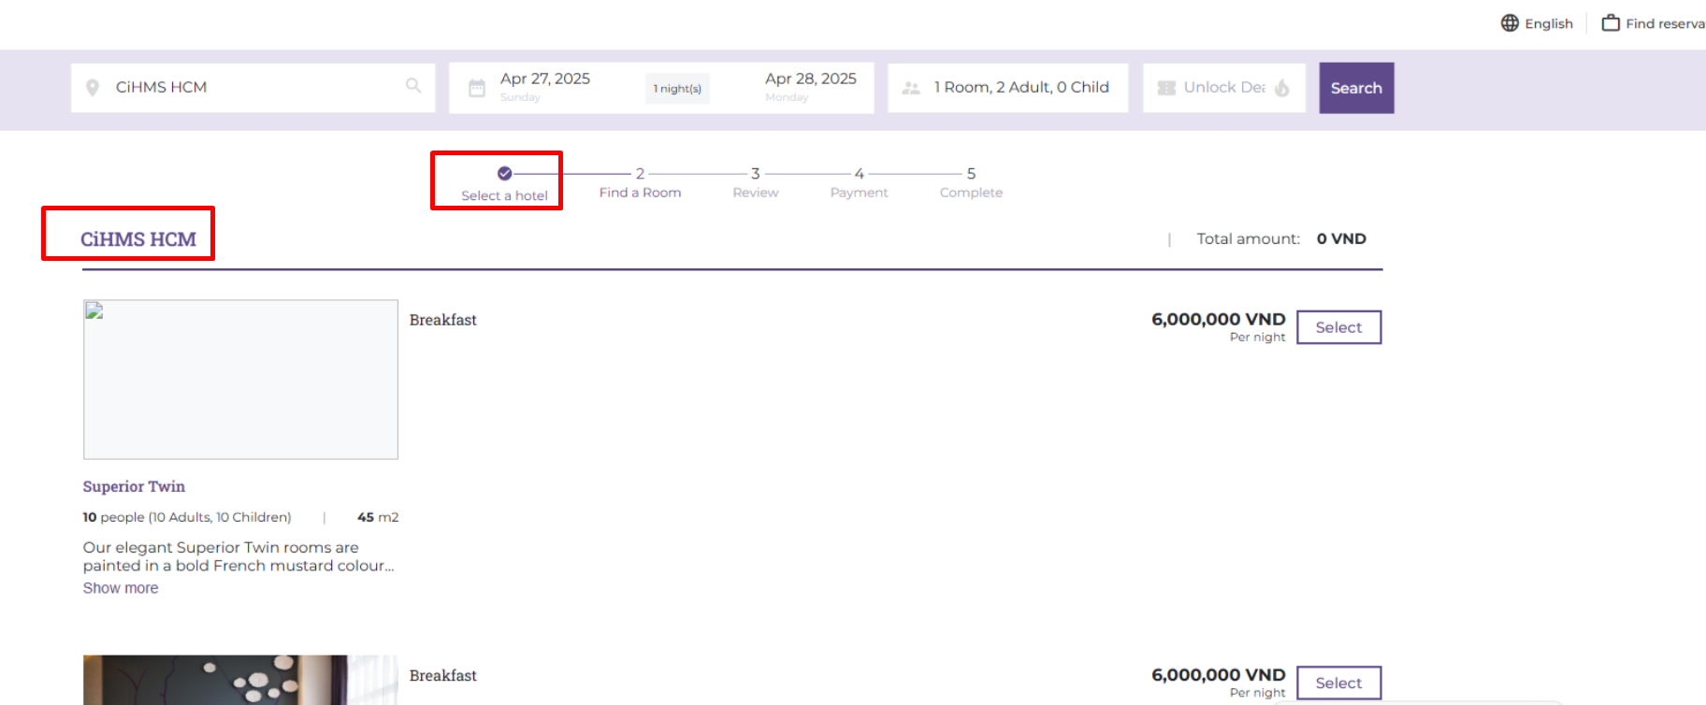Click the calendar icon beside check-in date
Image resolution: width=1706 pixels, height=705 pixels.
pyautogui.click(x=477, y=89)
